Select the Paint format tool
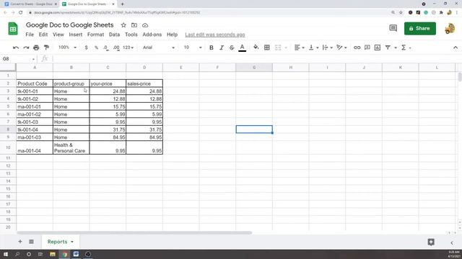Screen dimensions: 462x259 [x=46, y=47]
